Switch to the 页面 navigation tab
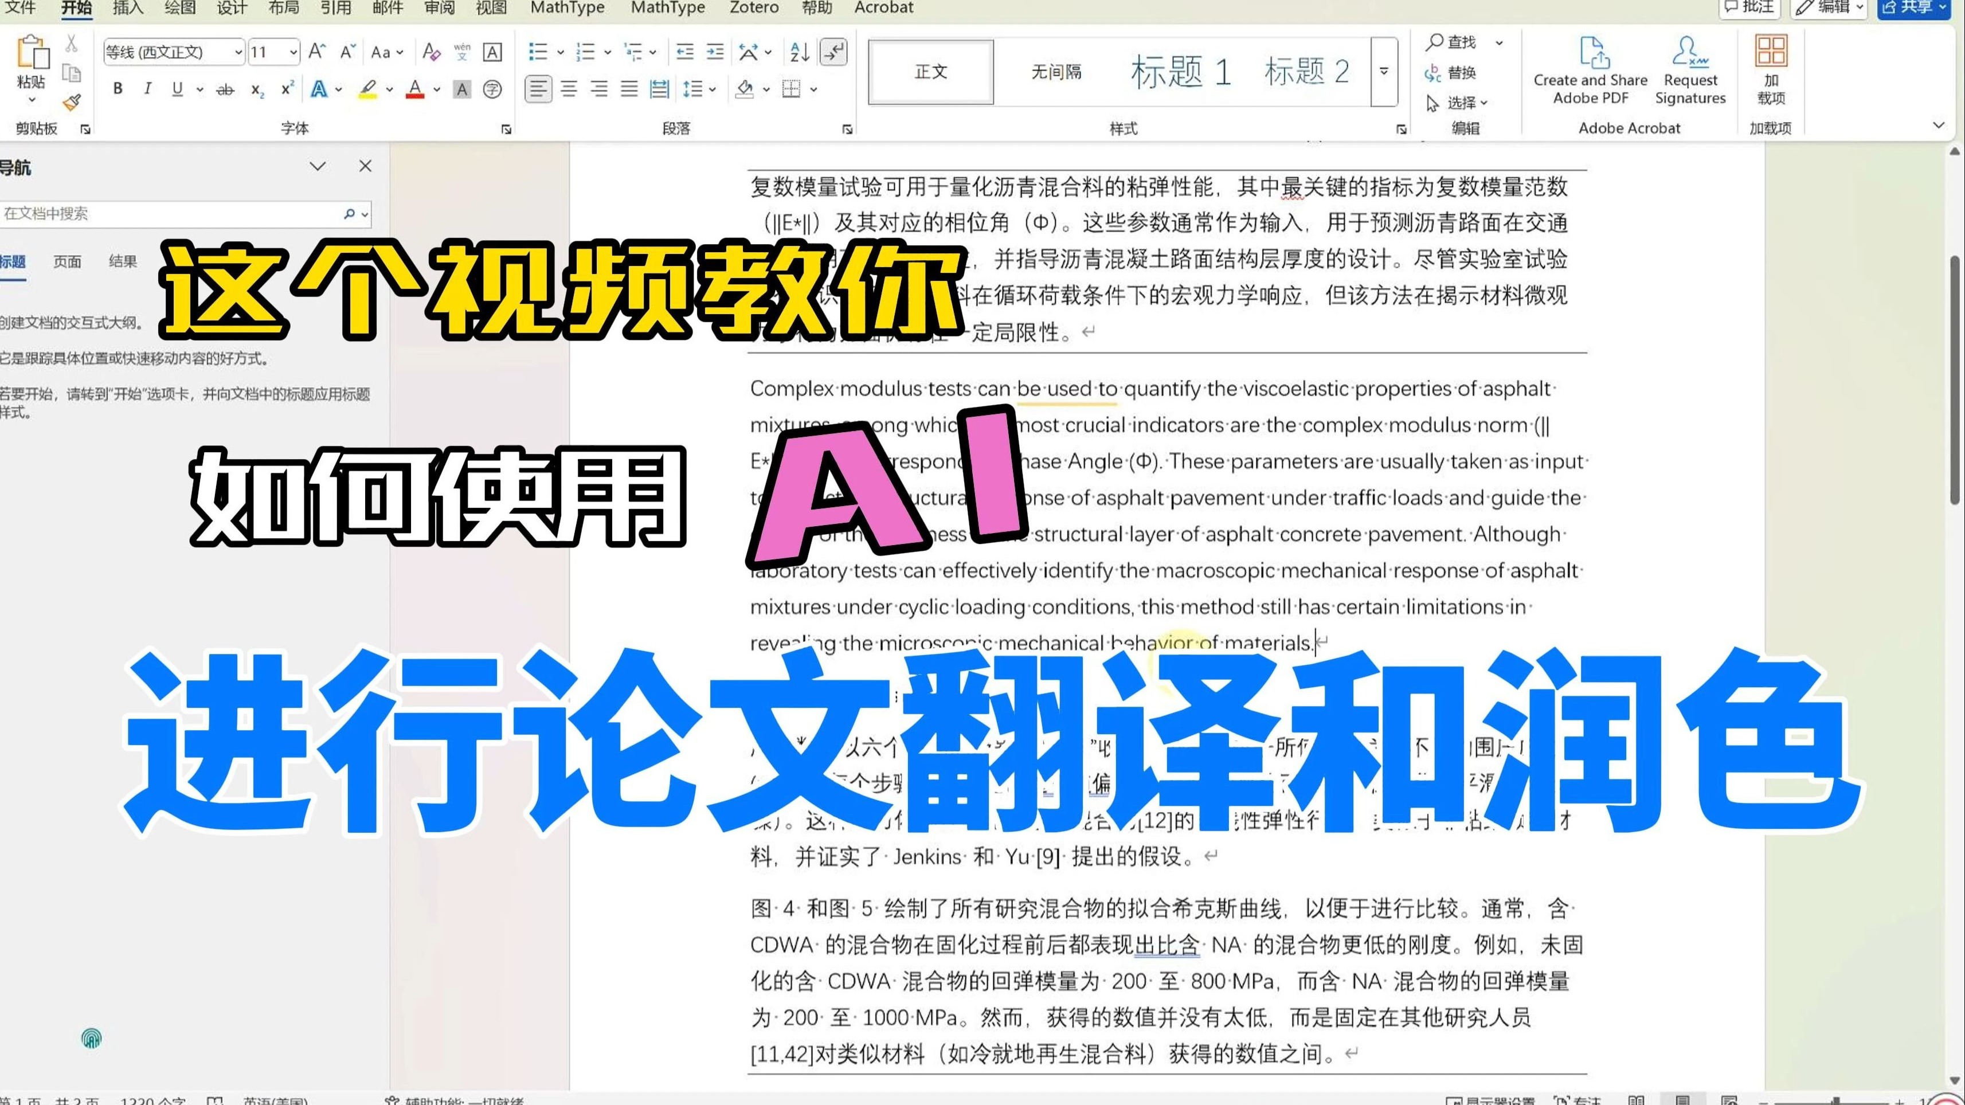 [x=67, y=261]
